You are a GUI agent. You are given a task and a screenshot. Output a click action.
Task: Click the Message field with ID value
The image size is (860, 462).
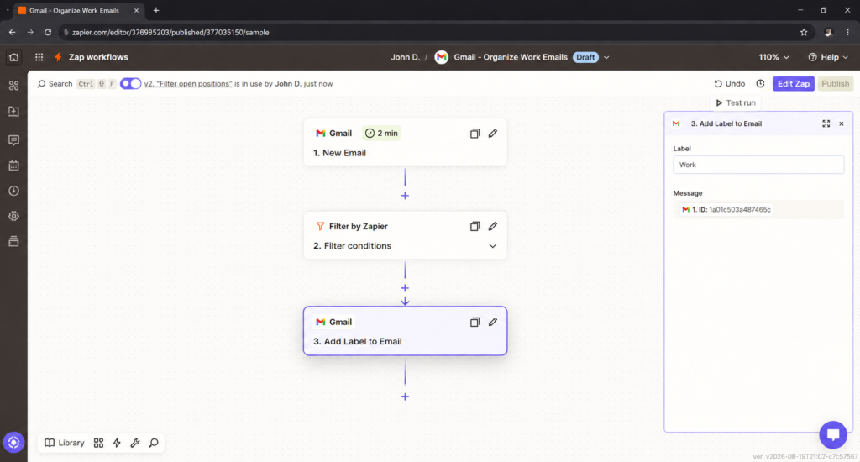(x=758, y=210)
